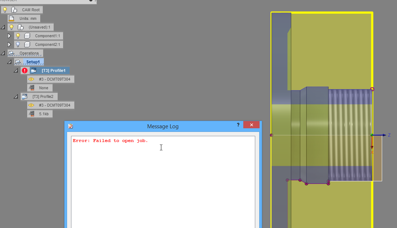Collapse the Setup1 node
The image size is (397, 228).
[x=9, y=61]
